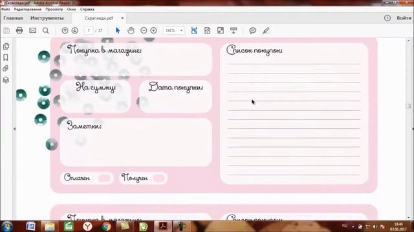Open the Справка menu

(x=87, y=9)
